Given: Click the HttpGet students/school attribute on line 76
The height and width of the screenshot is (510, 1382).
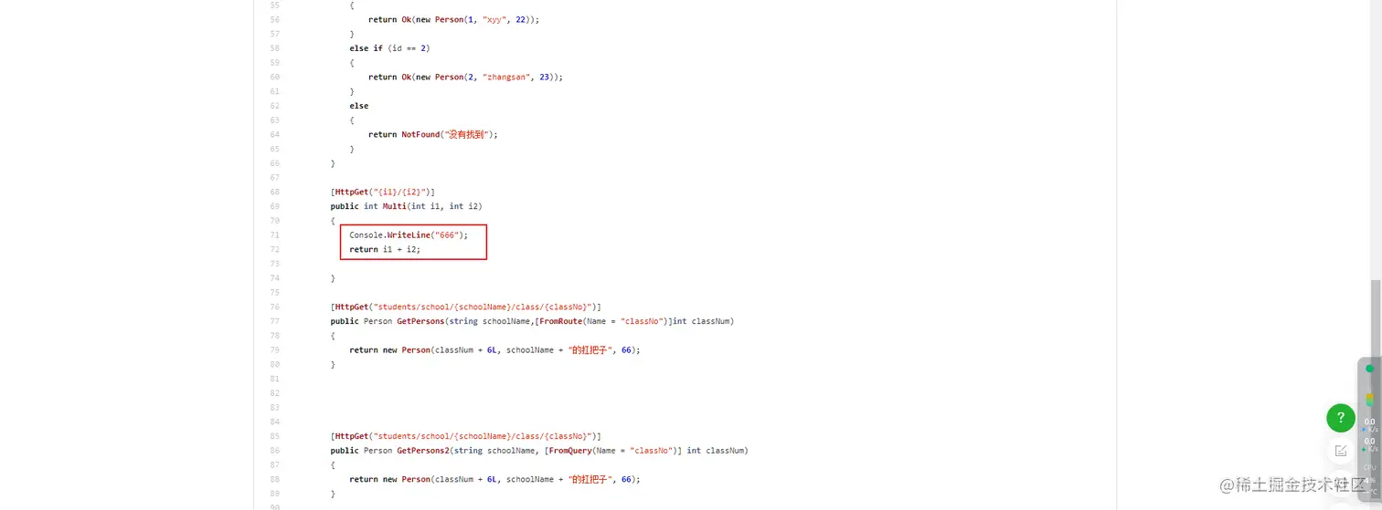Looking at the screenshot, I should click(465, 307).
